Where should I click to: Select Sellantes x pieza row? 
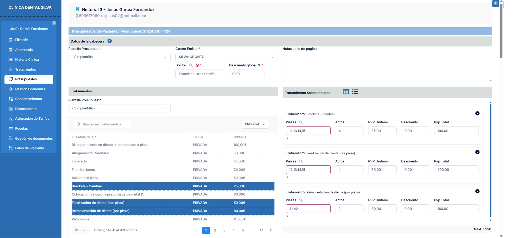[173, 178]
